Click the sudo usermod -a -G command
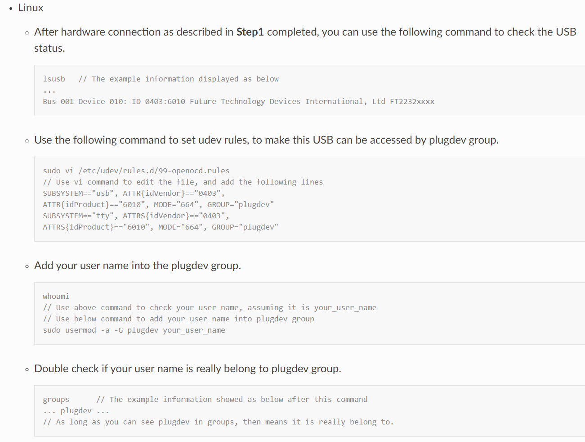585x442 pixels. click(134, 330)
